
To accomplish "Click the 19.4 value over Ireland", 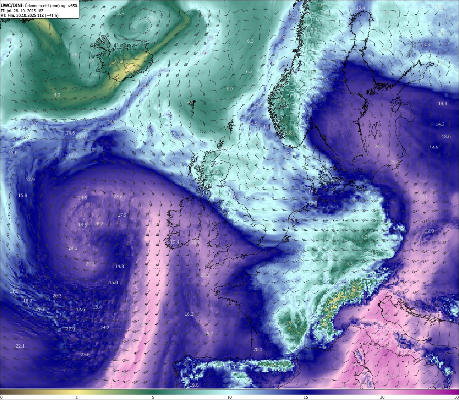I will click(x=175, y=242).
